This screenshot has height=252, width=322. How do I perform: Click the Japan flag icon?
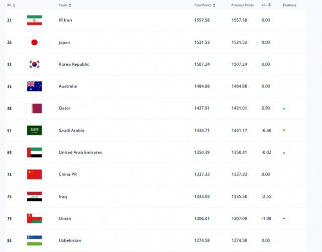(x=34, y=42)
